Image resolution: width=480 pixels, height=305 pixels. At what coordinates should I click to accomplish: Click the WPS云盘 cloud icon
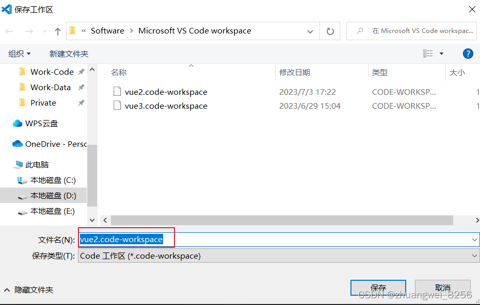[18, 123]
